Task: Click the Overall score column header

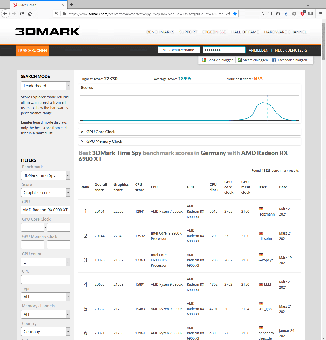Action: coord(101,187)
